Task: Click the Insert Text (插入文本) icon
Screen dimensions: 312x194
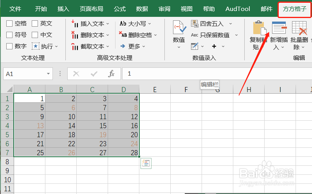Action: (x=75, y=24)
